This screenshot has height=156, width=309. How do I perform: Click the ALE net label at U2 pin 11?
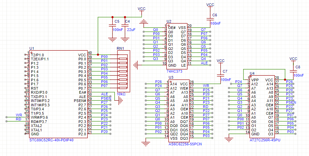[204, 63]
